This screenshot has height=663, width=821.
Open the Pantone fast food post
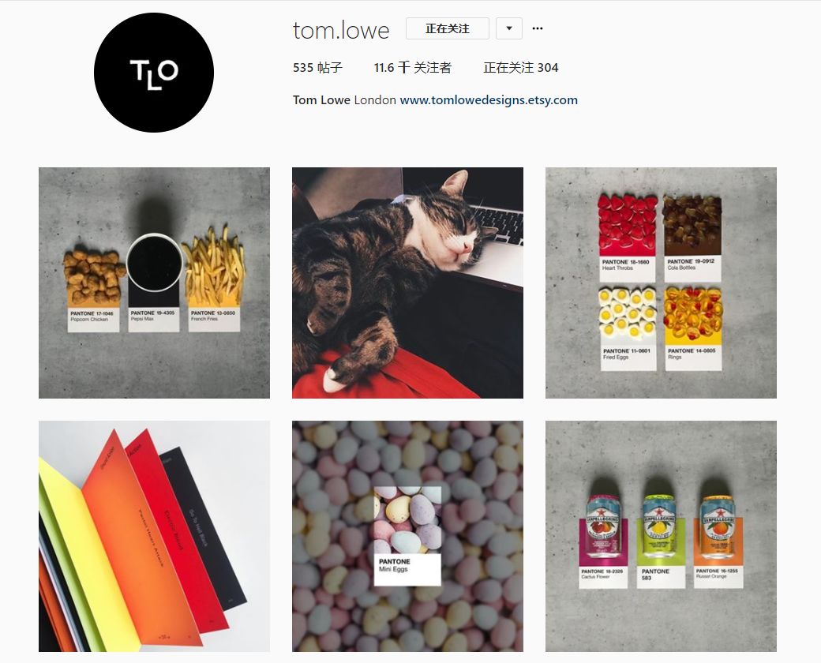(154, 283)
